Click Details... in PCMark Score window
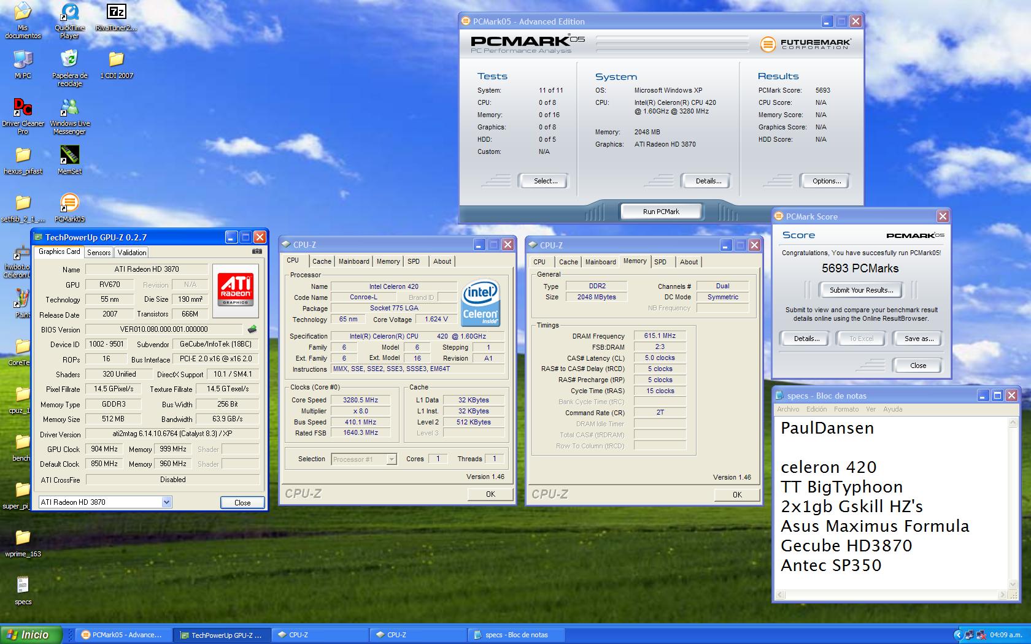Viewport: 1031px width, 644px height. click(x=806, y=339)
